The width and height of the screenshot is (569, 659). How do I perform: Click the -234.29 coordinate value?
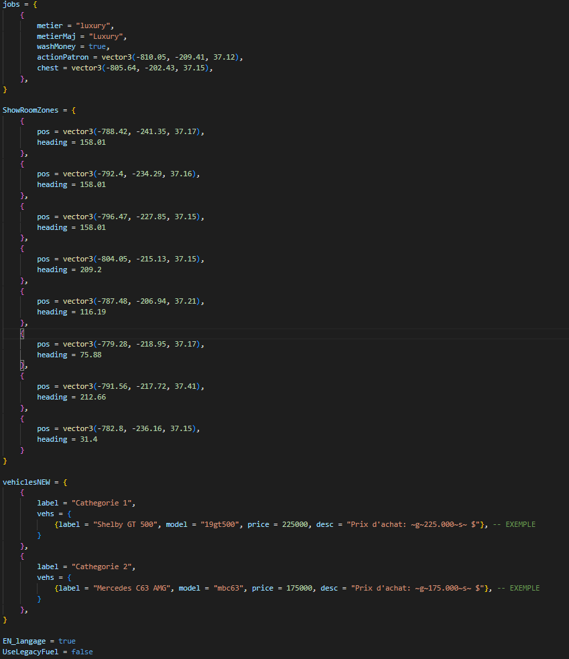pos(147,174)
